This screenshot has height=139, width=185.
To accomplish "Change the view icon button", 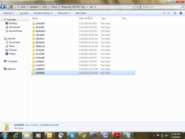I will click(x=164, y=13).
